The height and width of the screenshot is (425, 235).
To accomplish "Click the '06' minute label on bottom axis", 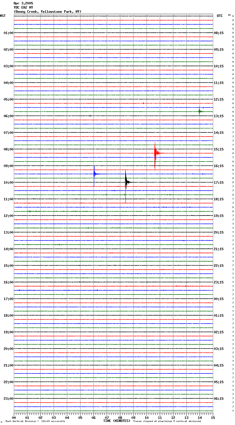I will (93, 418).
